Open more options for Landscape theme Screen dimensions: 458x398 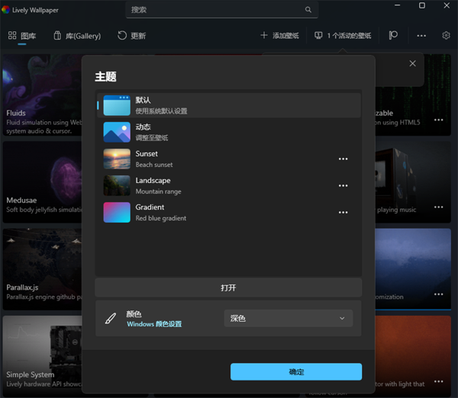point(343,185)
